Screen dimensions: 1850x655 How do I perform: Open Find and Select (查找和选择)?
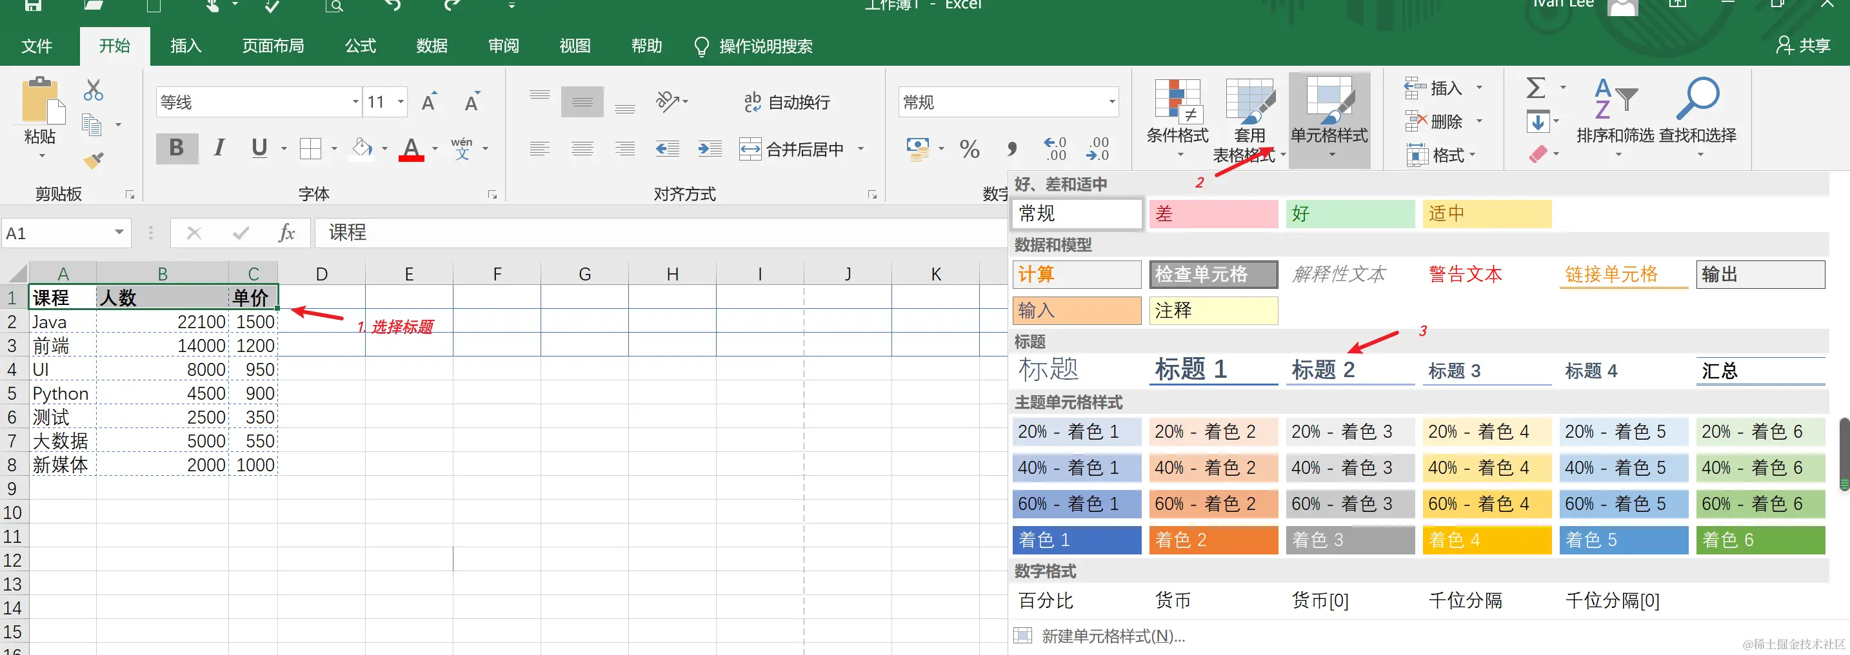click(x=1698, y=119)
